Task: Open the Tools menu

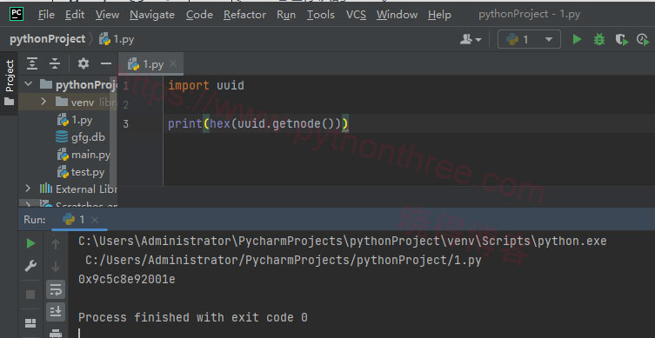Action: [x=321, y=15]
